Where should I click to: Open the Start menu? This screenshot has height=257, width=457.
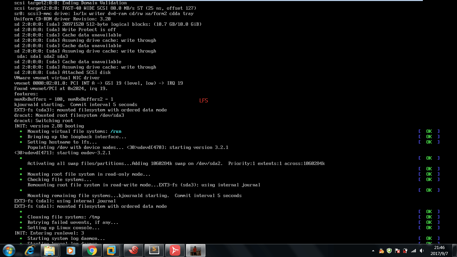(8, 250)
